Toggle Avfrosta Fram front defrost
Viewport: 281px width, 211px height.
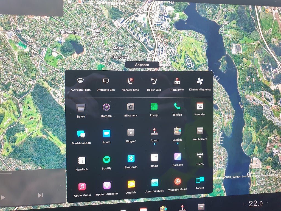(80, 81)
